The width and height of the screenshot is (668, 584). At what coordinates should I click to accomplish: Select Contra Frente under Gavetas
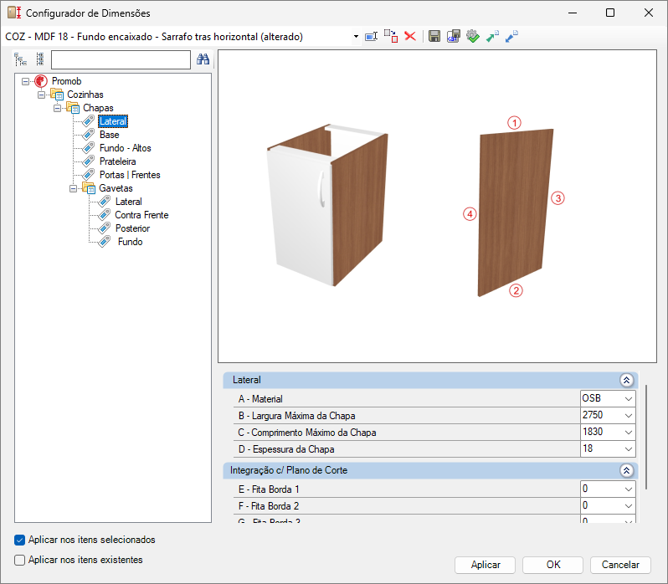click(141, 215)
